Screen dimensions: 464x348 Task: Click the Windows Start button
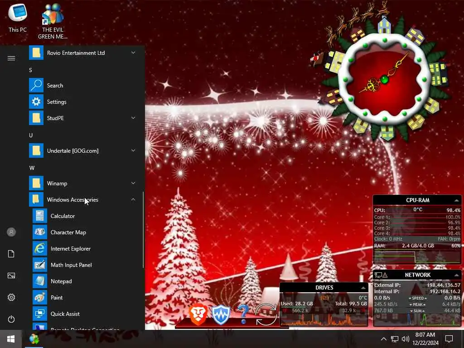click(11, 339)
